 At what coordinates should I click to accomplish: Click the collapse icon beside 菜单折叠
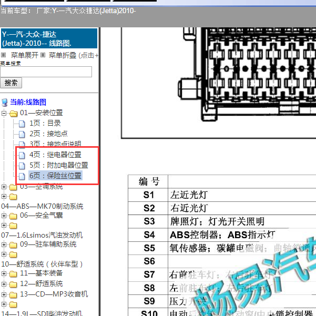click(x=43, y=55)
